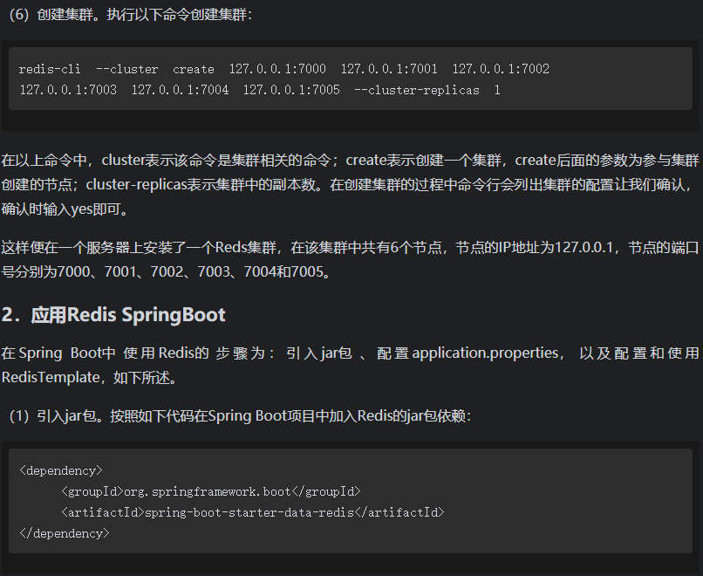Click the paragraph line starting "在以上命令中，cluster表示"
The image size is (703, 576).
[x=350, y=161]
